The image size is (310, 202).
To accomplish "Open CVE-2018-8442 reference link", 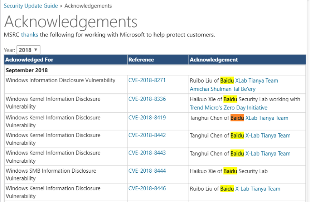I will pyautogui.click(x=147, y=135).
